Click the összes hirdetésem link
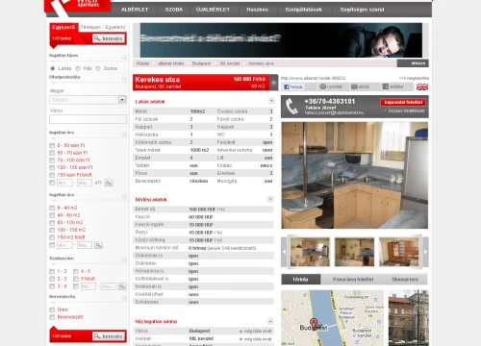 tap(406, 111)
